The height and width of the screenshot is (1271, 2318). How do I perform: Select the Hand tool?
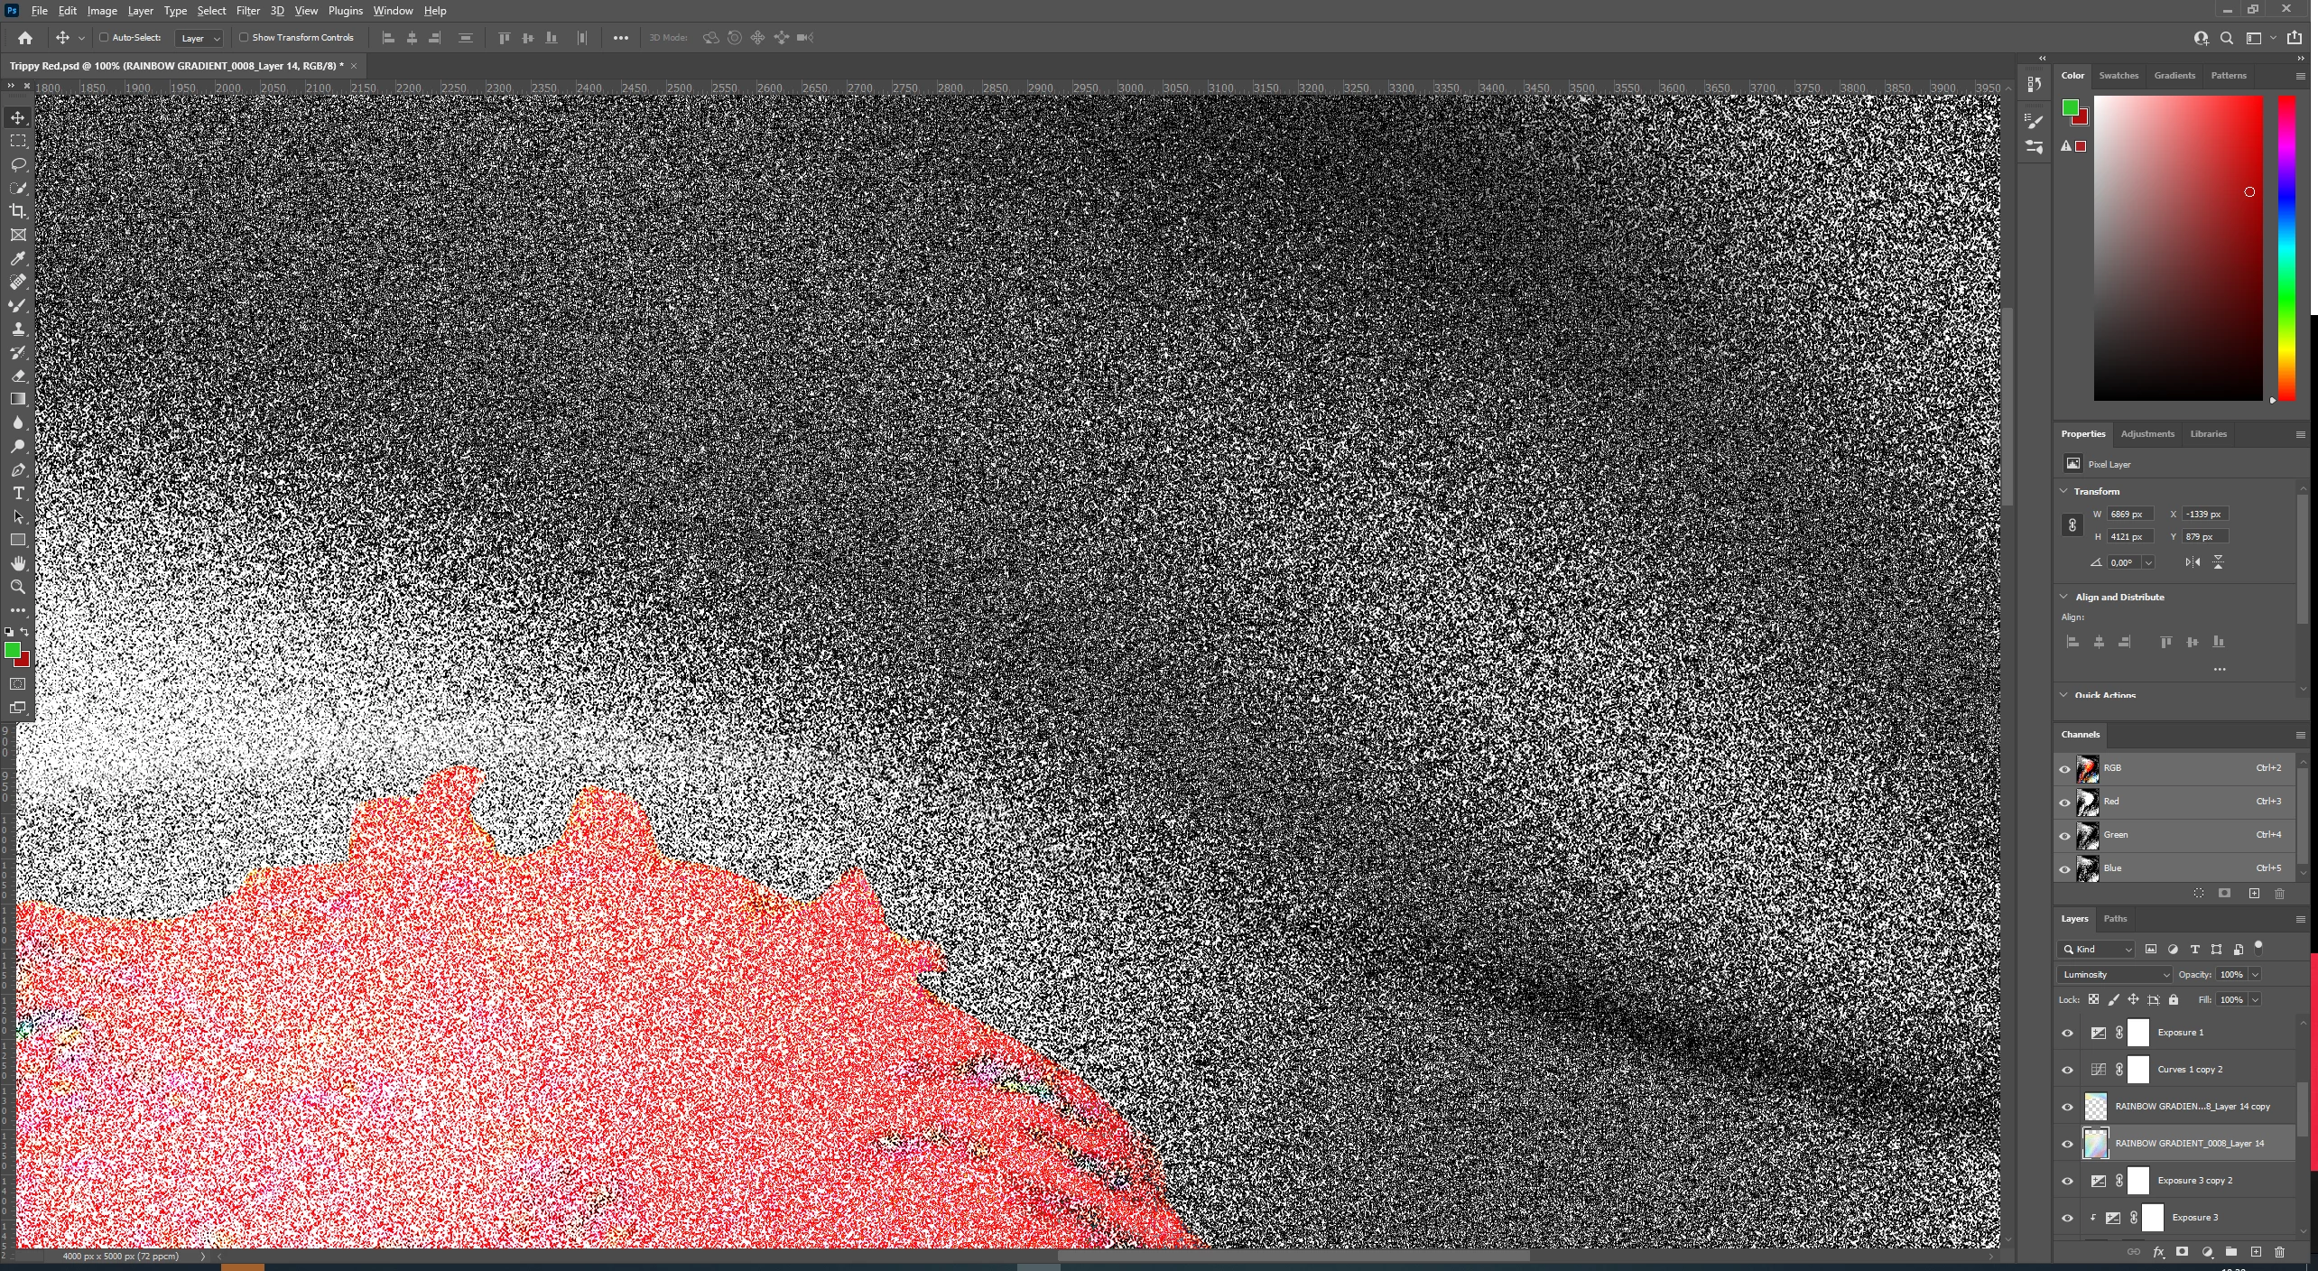18,564
